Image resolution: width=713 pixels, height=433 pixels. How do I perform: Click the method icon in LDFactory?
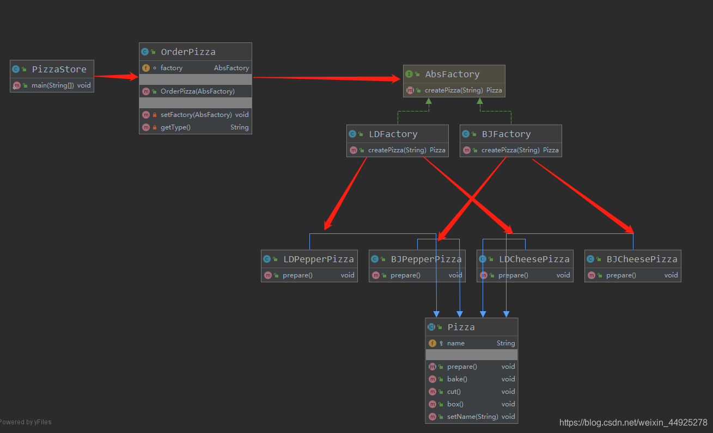354,150
